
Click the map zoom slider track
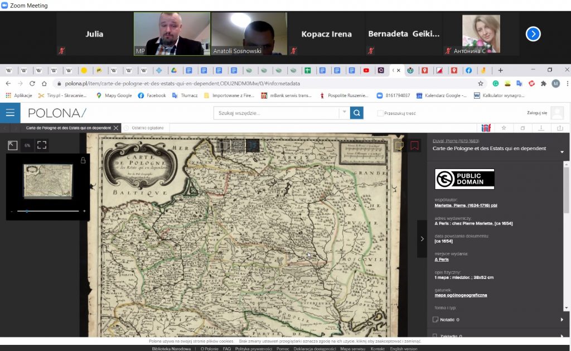(48, 211)
